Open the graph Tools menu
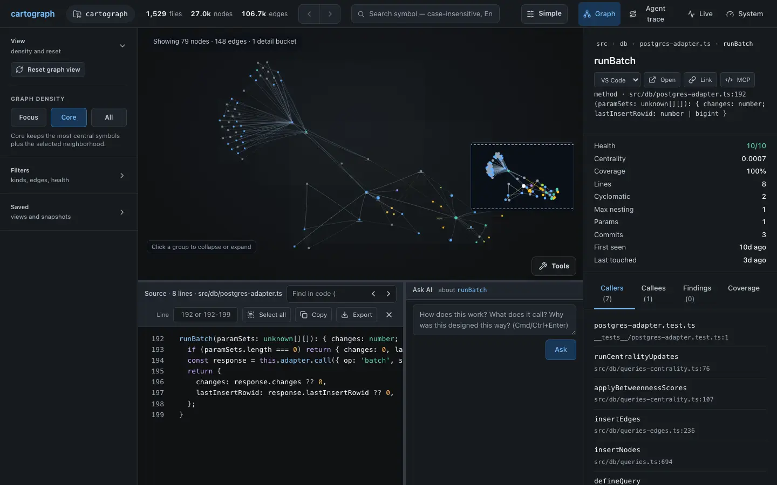 554,266
